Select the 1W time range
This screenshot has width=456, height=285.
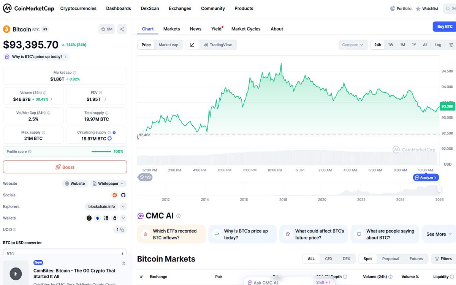point(391,45)
